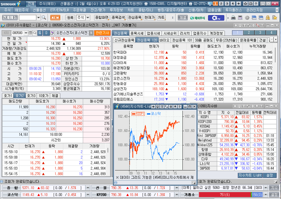281x199 pixels.
Task: Click 전체메뉴 button
Action: click(10, 18)
